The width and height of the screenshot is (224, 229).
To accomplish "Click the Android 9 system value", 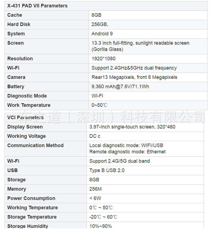I will coord(102,34).
